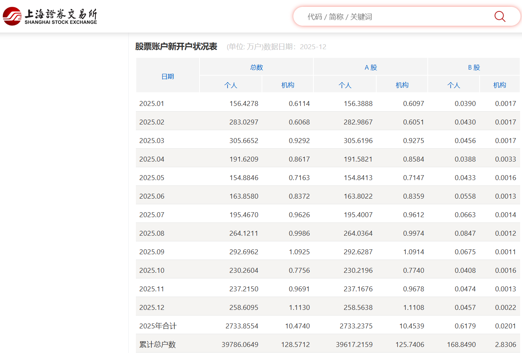
Task: Click the 股票账户新开户状况表 title
Action: (176, 47)
